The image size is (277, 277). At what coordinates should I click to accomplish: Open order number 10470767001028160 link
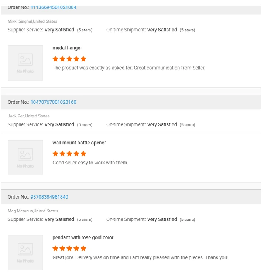coord(53,102)
